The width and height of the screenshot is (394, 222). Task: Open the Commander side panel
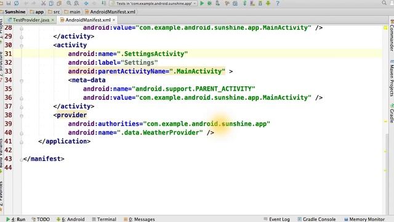pos(392,36)
